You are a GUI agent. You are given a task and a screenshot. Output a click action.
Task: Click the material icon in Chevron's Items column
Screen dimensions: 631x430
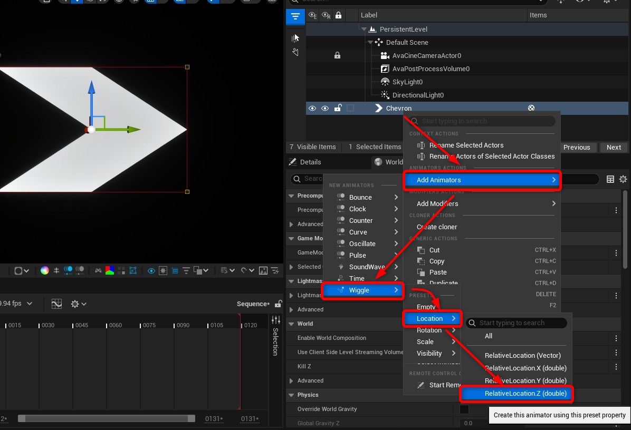pos(531,107)
